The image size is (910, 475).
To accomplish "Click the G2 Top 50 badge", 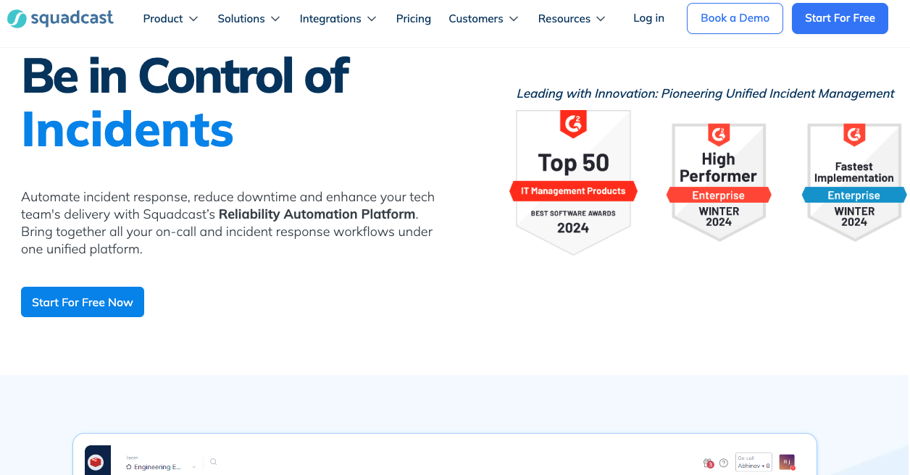I will click(x=573, y=182).
